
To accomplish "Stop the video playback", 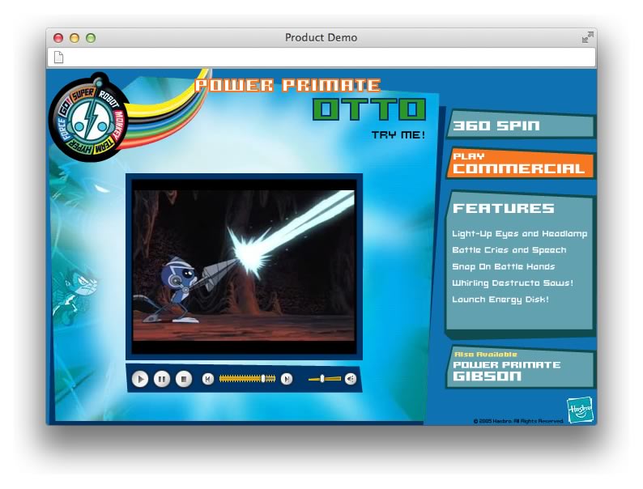I will pyautogui.click(x=184, y=379).
